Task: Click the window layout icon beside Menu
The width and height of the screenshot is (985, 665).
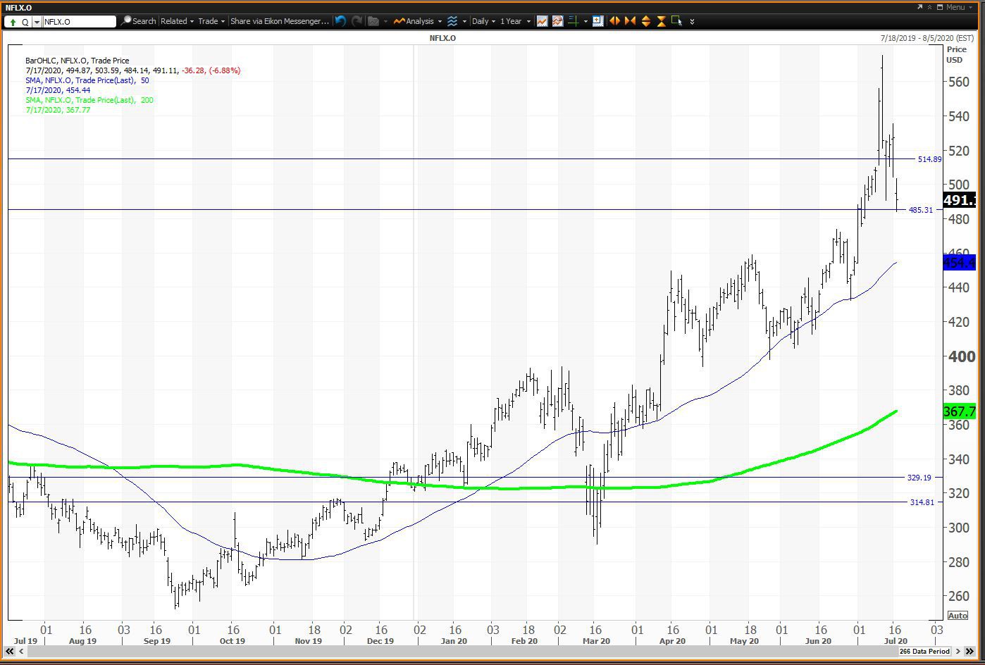Action: [940, 6]
